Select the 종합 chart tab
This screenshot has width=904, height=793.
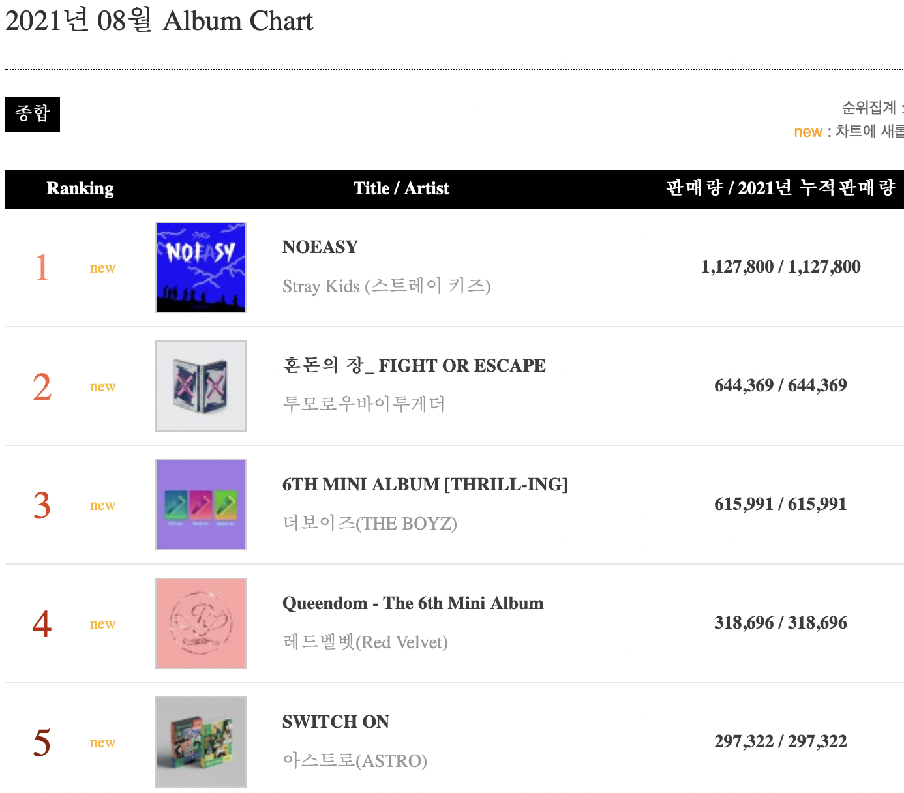pyautogui.click(x=33, y=114)
